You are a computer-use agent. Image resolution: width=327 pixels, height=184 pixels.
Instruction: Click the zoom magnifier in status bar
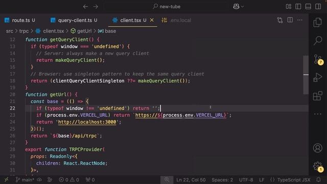coord(167,179)
